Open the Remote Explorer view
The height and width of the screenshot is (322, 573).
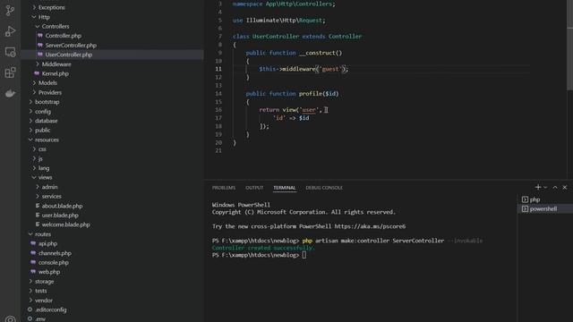point(10,52)
